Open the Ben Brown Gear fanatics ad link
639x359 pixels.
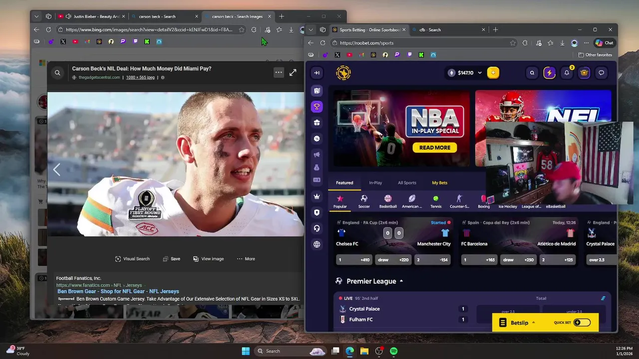coord(118,291)
